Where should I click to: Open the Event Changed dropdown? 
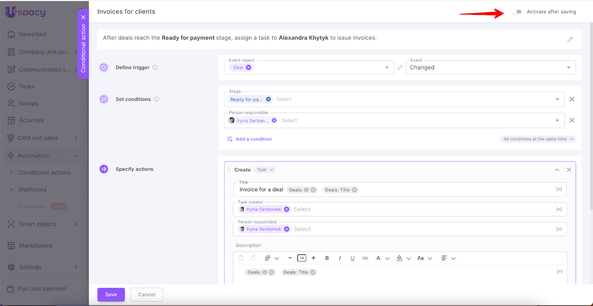(x=490, y=67)
